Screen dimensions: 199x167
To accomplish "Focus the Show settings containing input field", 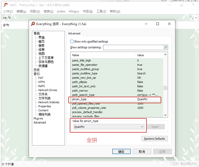I will (133, 47).
